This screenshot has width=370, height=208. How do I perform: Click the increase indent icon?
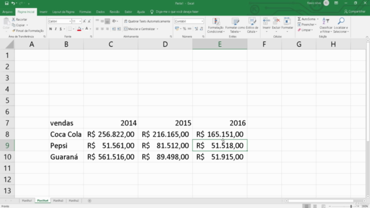pyautogui.click(x=119, y=29)
